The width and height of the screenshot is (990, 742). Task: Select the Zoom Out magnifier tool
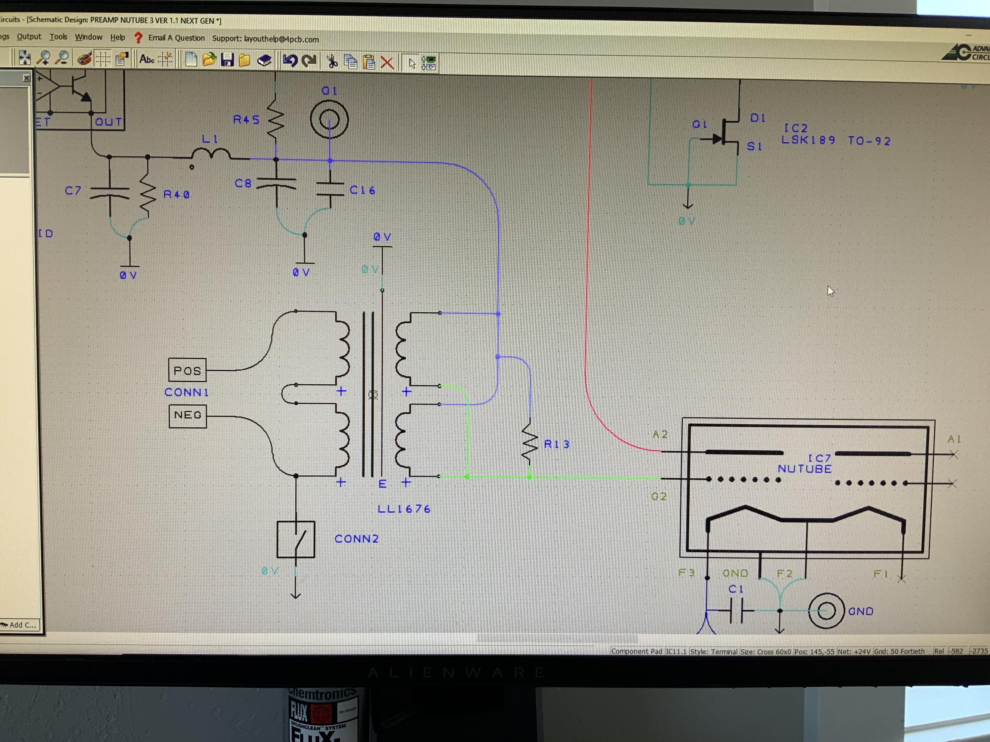click(63, 58)
